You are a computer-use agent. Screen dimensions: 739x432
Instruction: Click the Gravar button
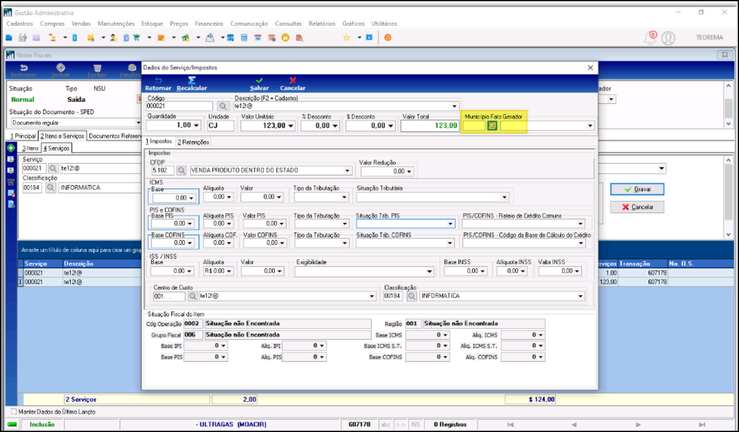tap(636, 189)
